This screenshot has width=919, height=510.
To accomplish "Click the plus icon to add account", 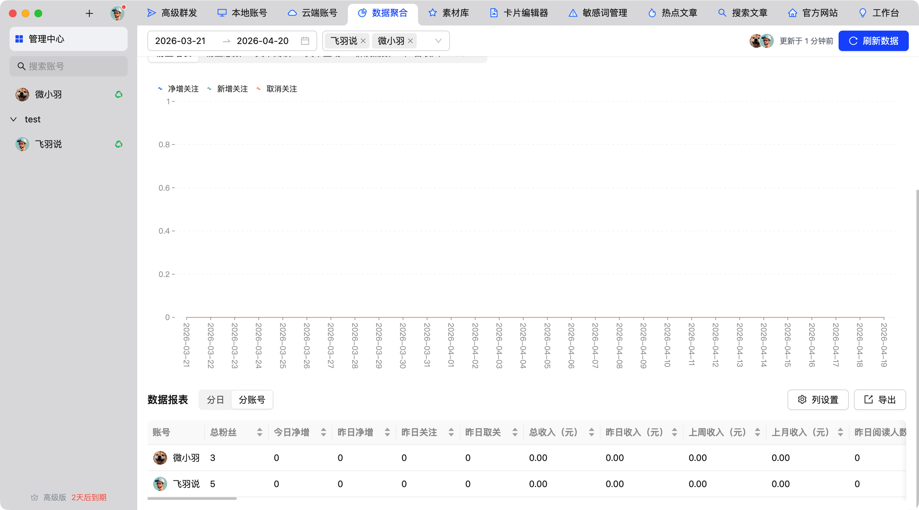I will point(89,13).
